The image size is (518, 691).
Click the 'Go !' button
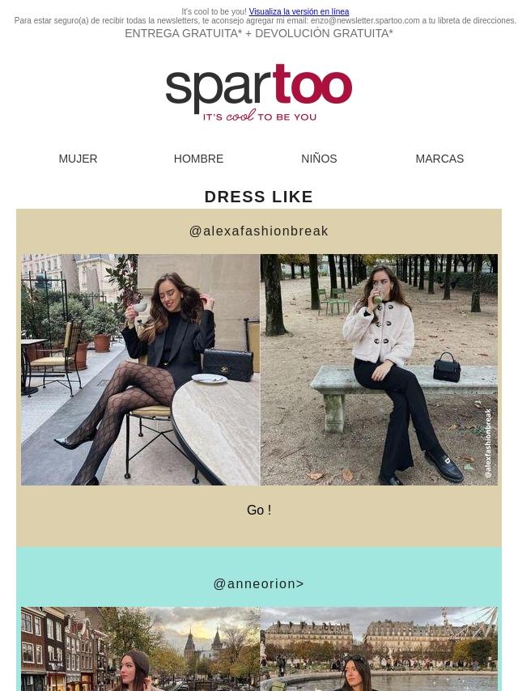click(259, 510)
